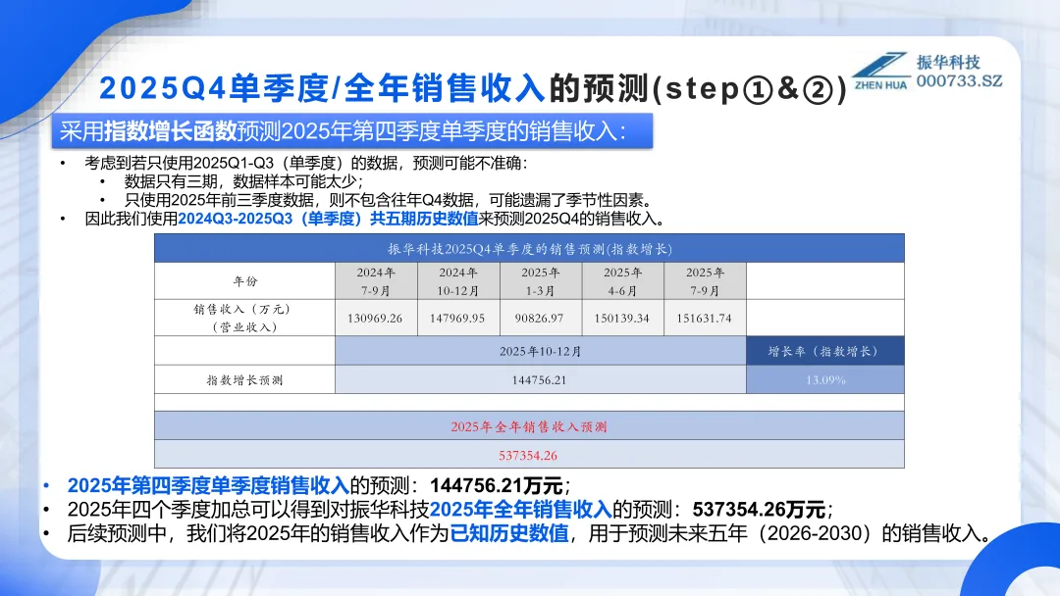Click the stock code 000733.SZ

(959, 81)
